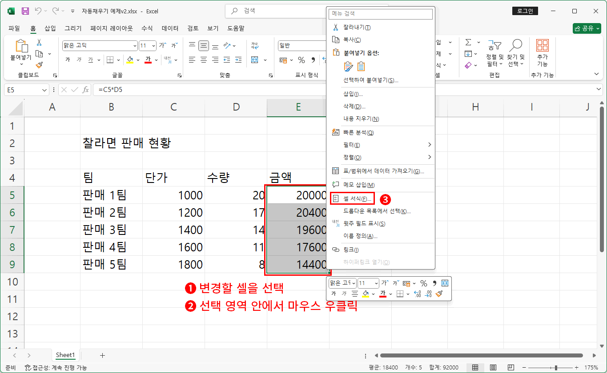Open the font size dropdown in ribbon
The height and width of the screenshot is (373, 607).
[153, 45]
